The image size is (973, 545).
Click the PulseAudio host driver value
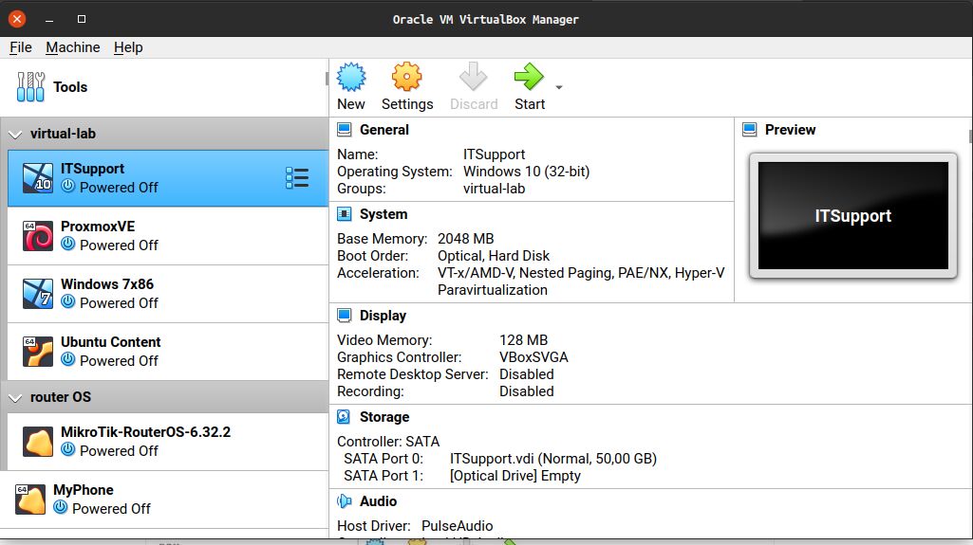coord(458,526)
